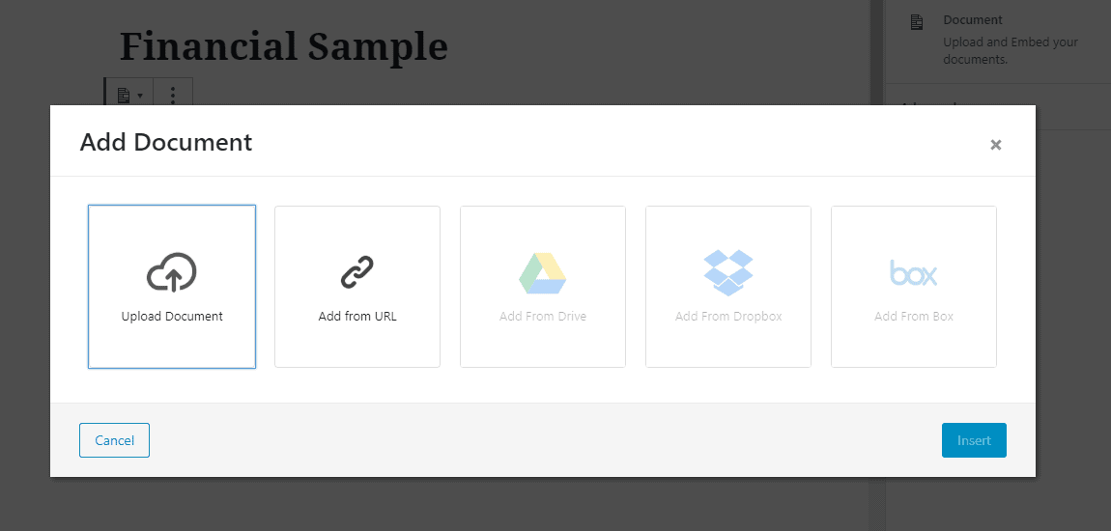Select the Box logo icon
This screenshot has height=531, width=1111.
913,272
